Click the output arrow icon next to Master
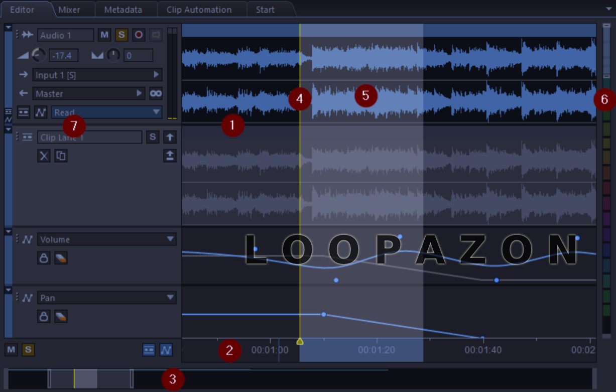The height and width of the screenshot is (392, 616). pos(24,93)
